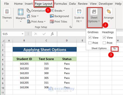The height and width of the screenshot is (95, 123).
Task: Launch the Page Setup dialog launcher
Action: 71,27
